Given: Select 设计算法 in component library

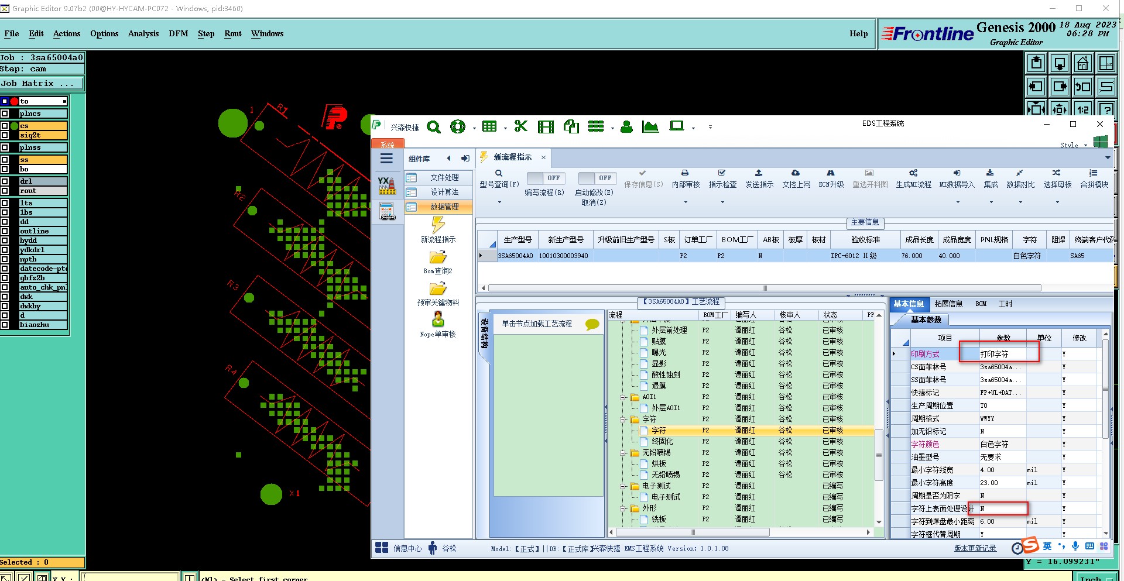Looking at the screenshot, I should (x=438, y=192).
